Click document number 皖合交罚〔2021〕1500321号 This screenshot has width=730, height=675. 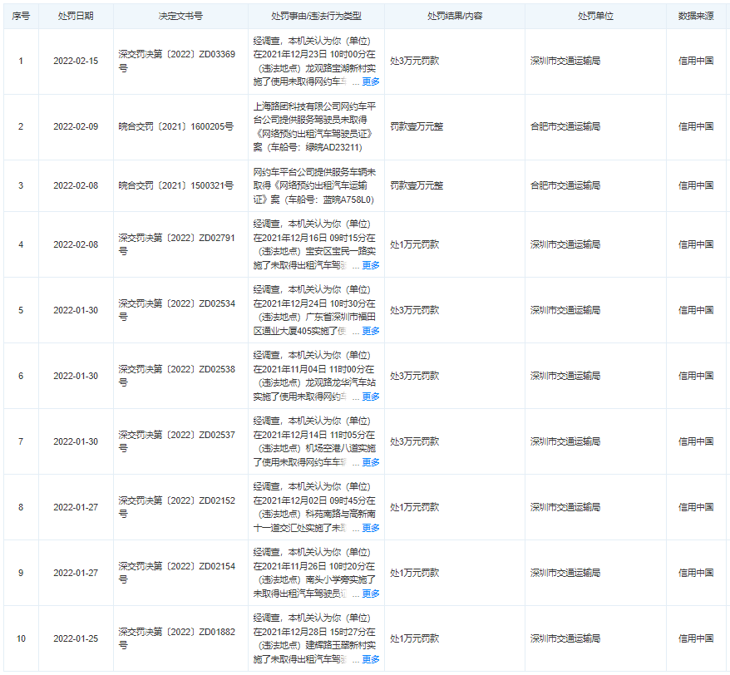click(x=176, y=185)
